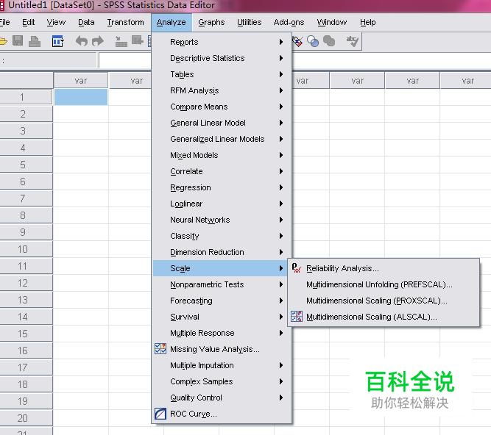Expand the Correlate submenu arrow

tap(281, 171)
